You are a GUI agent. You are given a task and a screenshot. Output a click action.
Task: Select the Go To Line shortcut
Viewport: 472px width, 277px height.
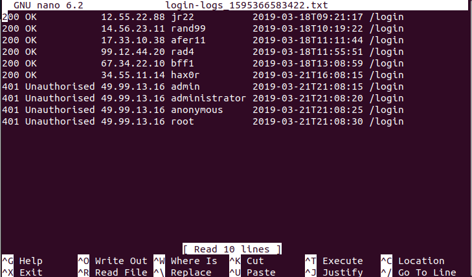tap(426, 272)
